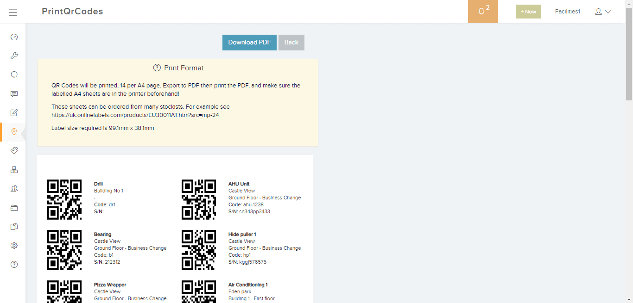Click the Drill label title
The image size is (633, 303).
tap(98, 184)
